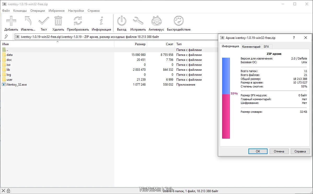
Task: Click the Извлечь (Extract) toolbar icon
Action: click(x=28, y=21)
